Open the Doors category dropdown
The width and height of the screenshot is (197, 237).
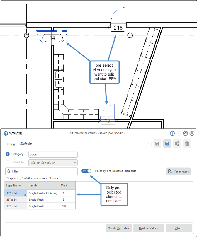(75, 154)
